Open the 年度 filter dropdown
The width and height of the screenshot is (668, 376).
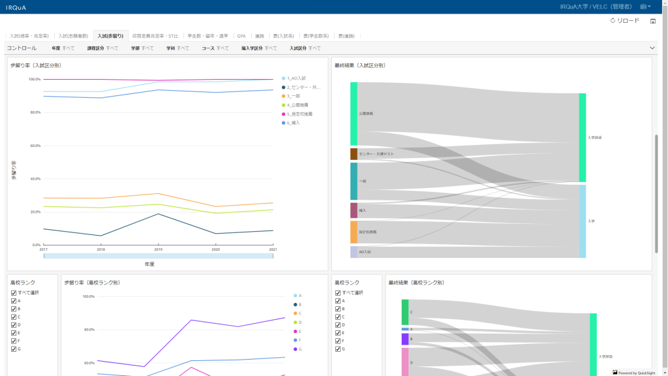pos(63,48)
